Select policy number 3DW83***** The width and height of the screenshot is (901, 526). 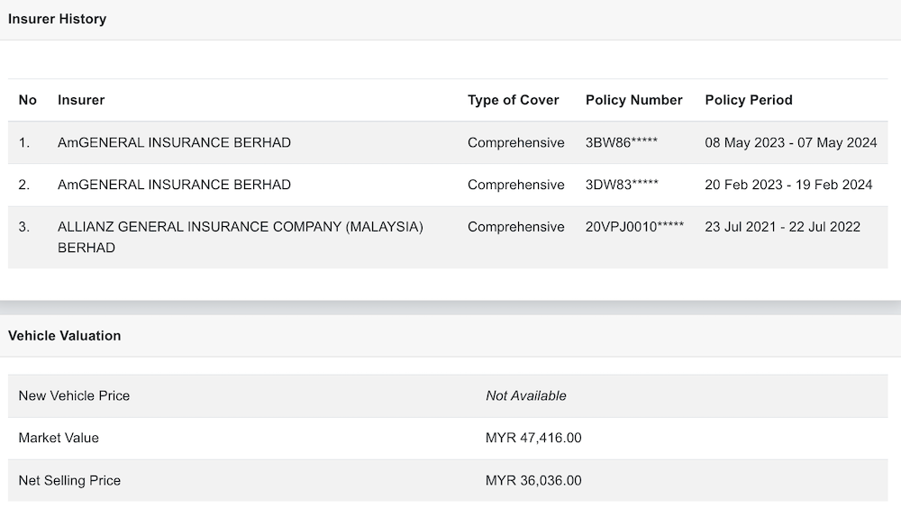pos(622,185)
